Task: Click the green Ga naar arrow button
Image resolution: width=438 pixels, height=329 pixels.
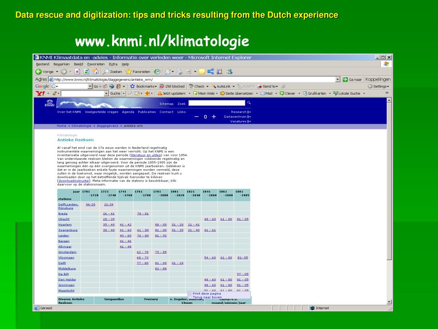Action: [352, 79]
